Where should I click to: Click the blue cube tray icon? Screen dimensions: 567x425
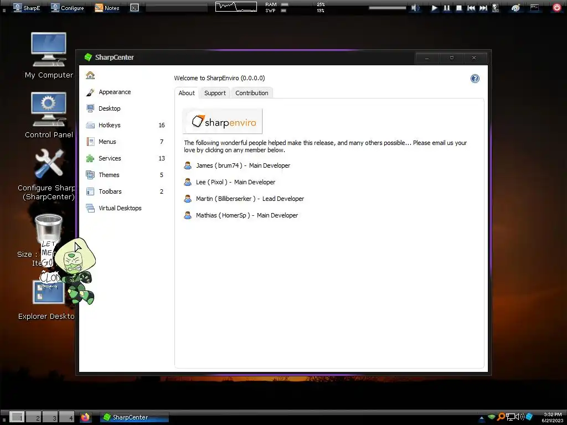coord(529,417)
